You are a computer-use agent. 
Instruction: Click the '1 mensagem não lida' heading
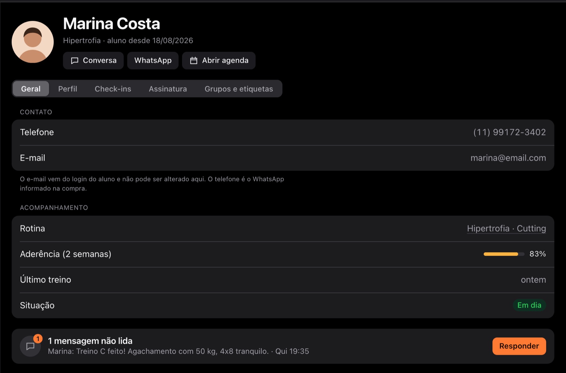coord(90,341)
